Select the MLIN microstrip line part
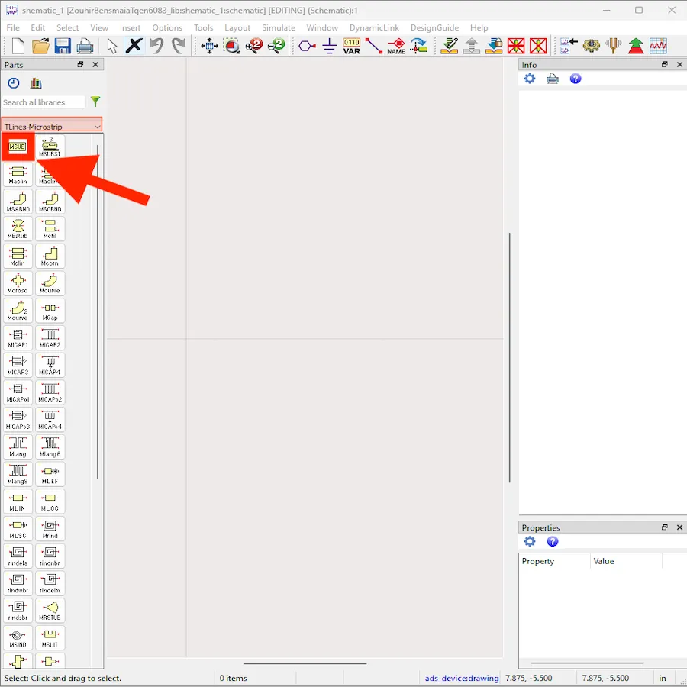Viewport: 687px width, 687px height. point(18,501)
